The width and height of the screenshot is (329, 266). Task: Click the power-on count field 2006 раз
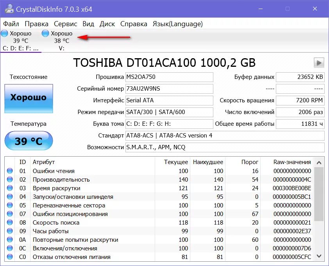point(300,112)
